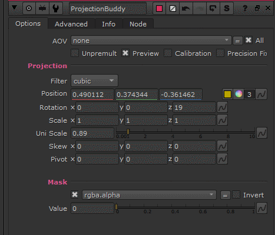
Task: Open the Filter dropdown set to cubic
Action: tap(94, 80)
